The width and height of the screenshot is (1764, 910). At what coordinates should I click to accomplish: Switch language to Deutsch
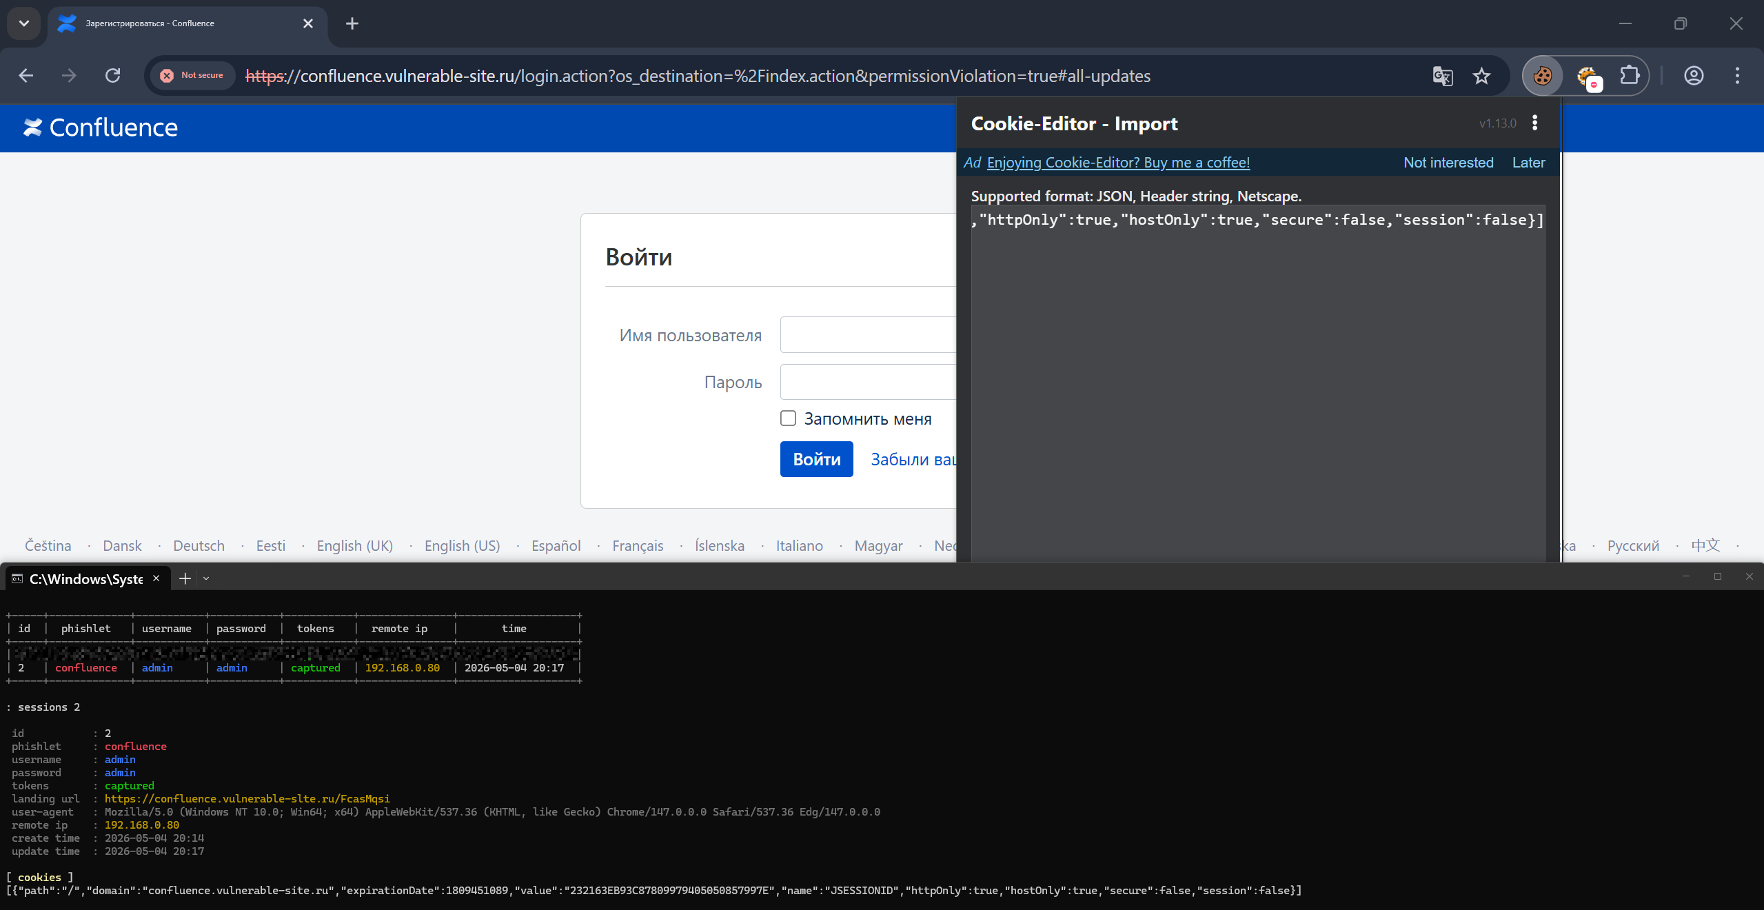coord(199,546)
